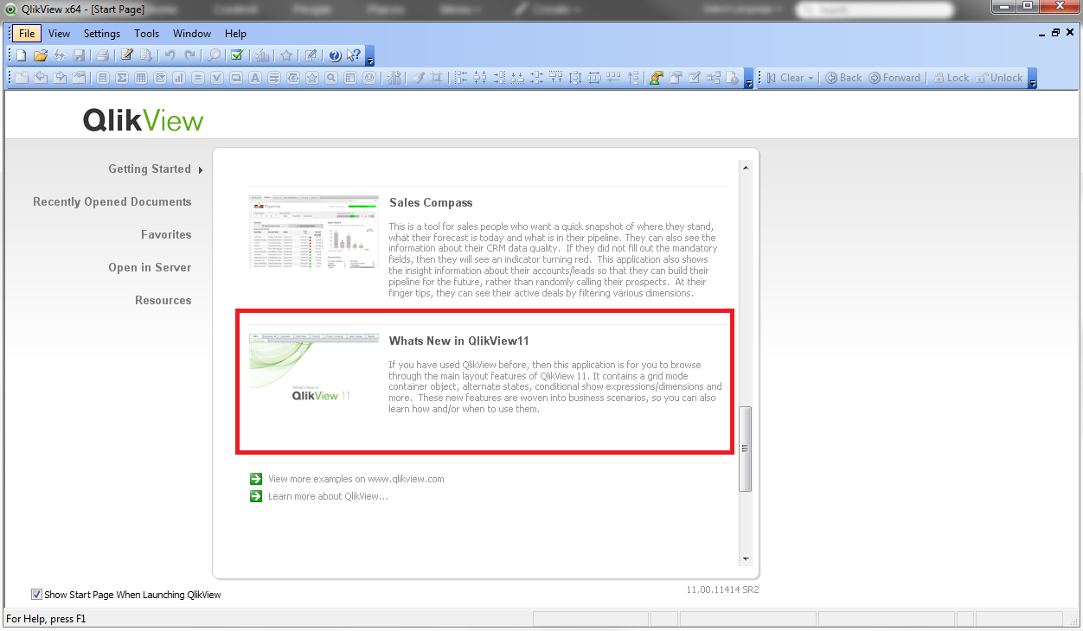This screenshot has width=1083, height=631.
Task: Click the '11.00.11414 SR2' version text
Action: 722,590
